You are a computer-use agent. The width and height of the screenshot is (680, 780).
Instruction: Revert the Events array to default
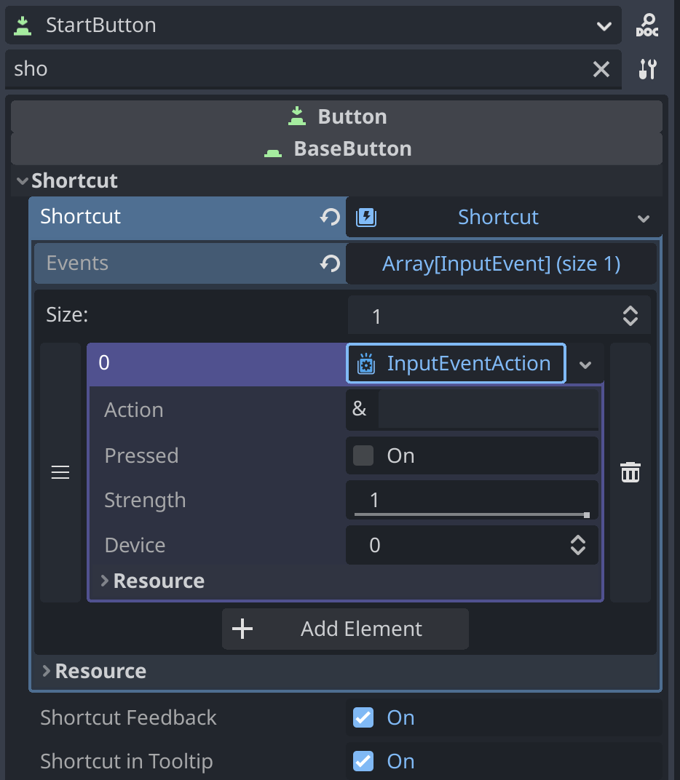330,263
